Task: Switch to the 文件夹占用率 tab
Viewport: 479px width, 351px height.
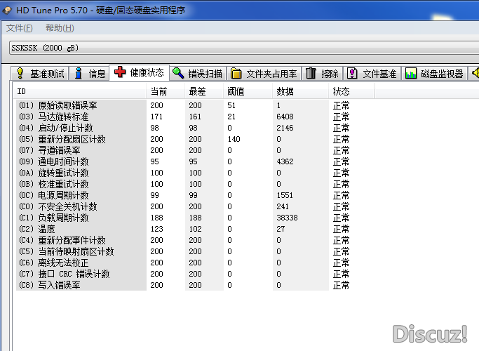Action: point(264,74)
